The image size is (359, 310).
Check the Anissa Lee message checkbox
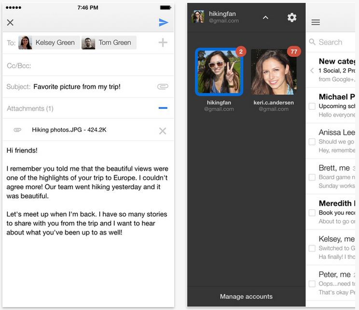312,141
